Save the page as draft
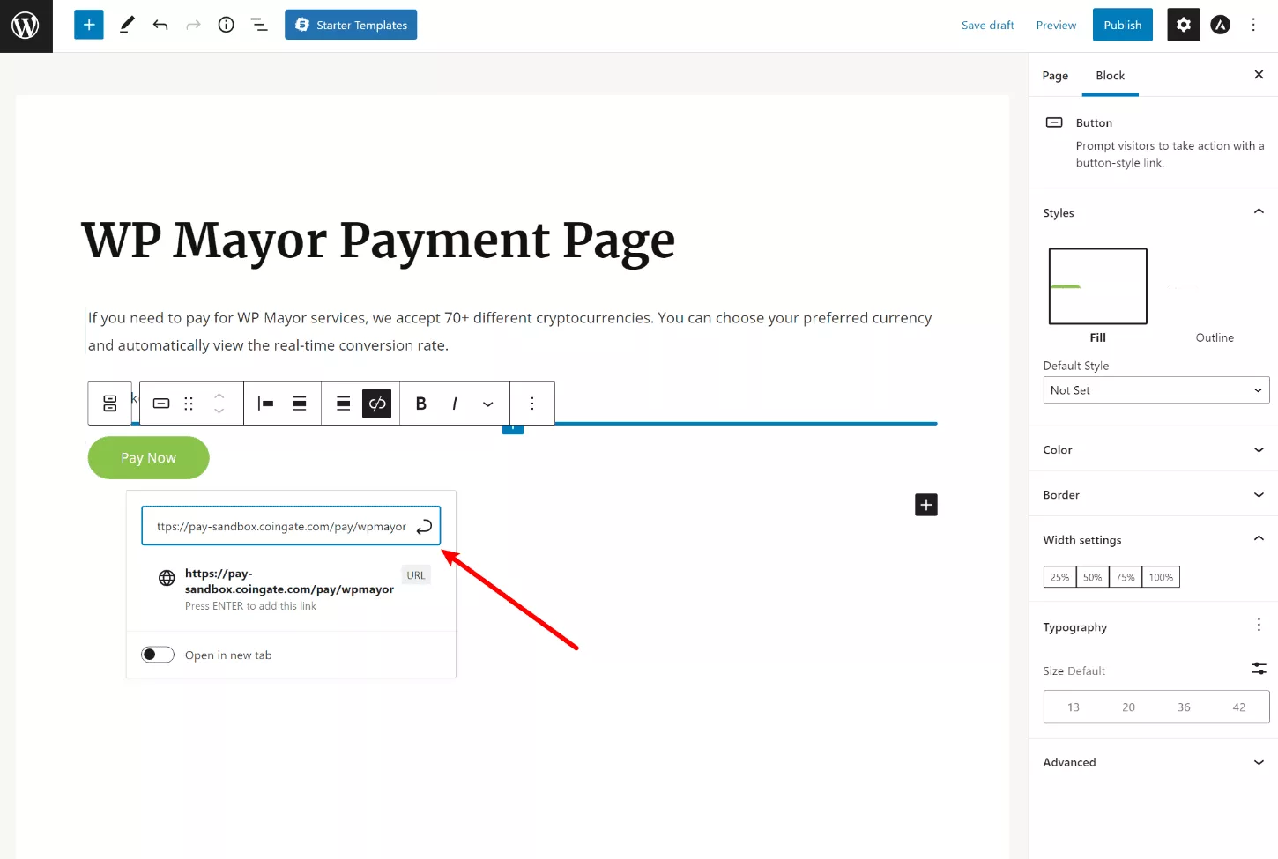The image size is (1278, 859). pyautogui.click(x=988, y=25)
